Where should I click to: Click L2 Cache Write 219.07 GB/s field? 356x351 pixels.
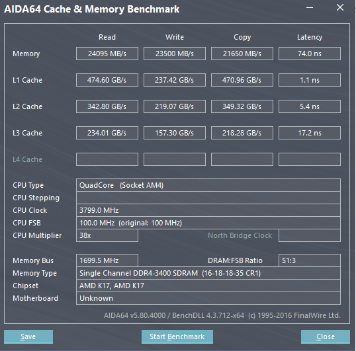point(175,106)
